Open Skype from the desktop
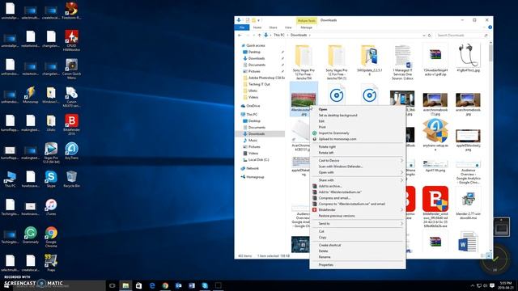 [x=51, y=179]
